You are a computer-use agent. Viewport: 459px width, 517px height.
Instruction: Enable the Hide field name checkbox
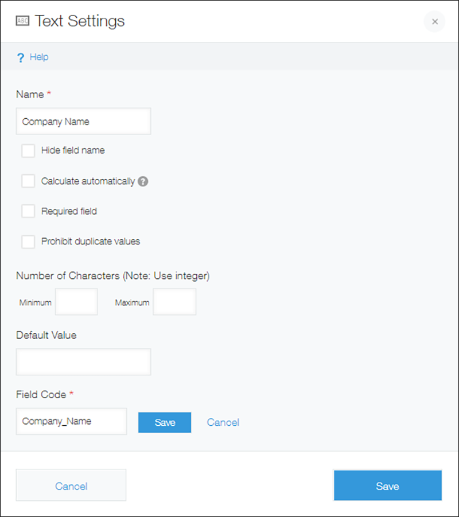tap(28, 150)
